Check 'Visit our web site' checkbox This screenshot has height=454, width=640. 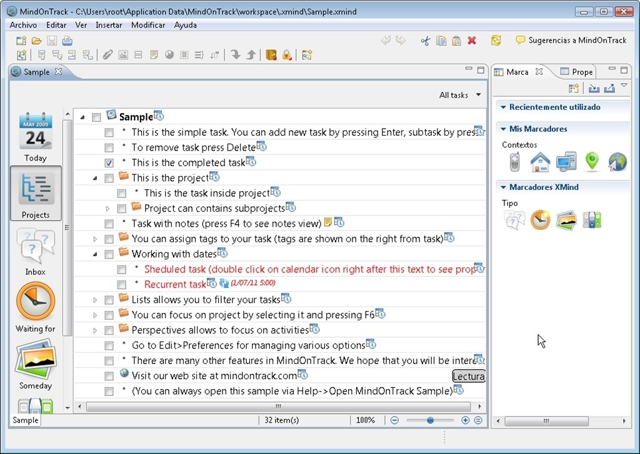(109, 376)
